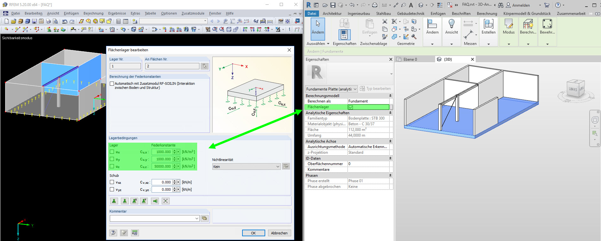Collapse the Analytische Eigenschaften section
This screenshot has width=601, height=241.
390,113
